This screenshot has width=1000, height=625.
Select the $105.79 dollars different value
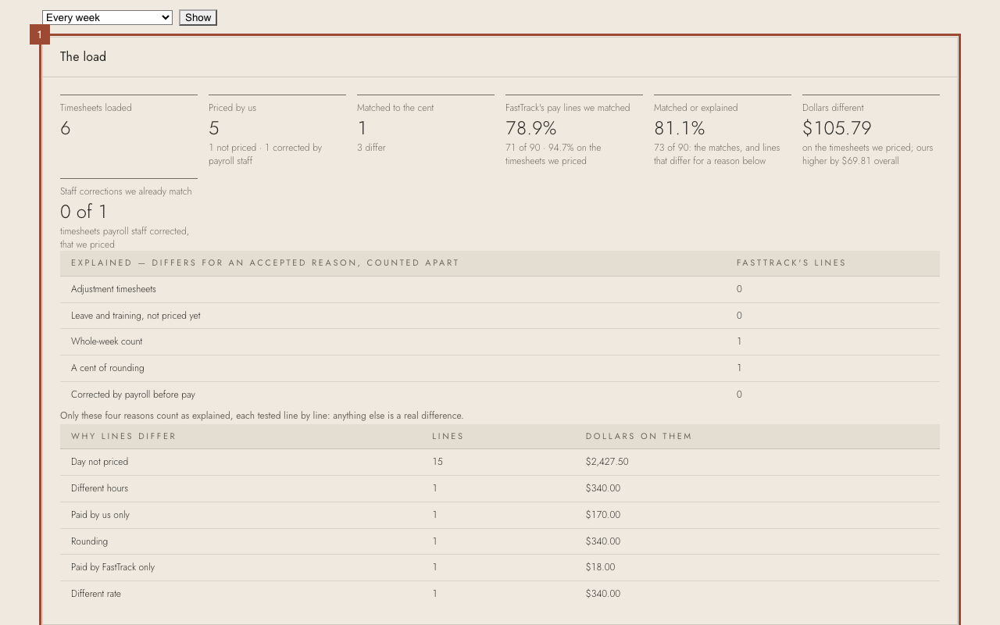(837, 128)
